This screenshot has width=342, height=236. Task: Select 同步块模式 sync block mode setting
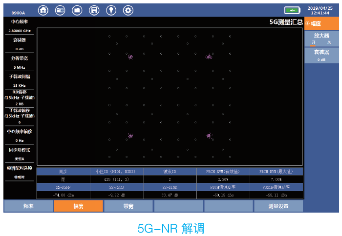(x=20, y=154)
